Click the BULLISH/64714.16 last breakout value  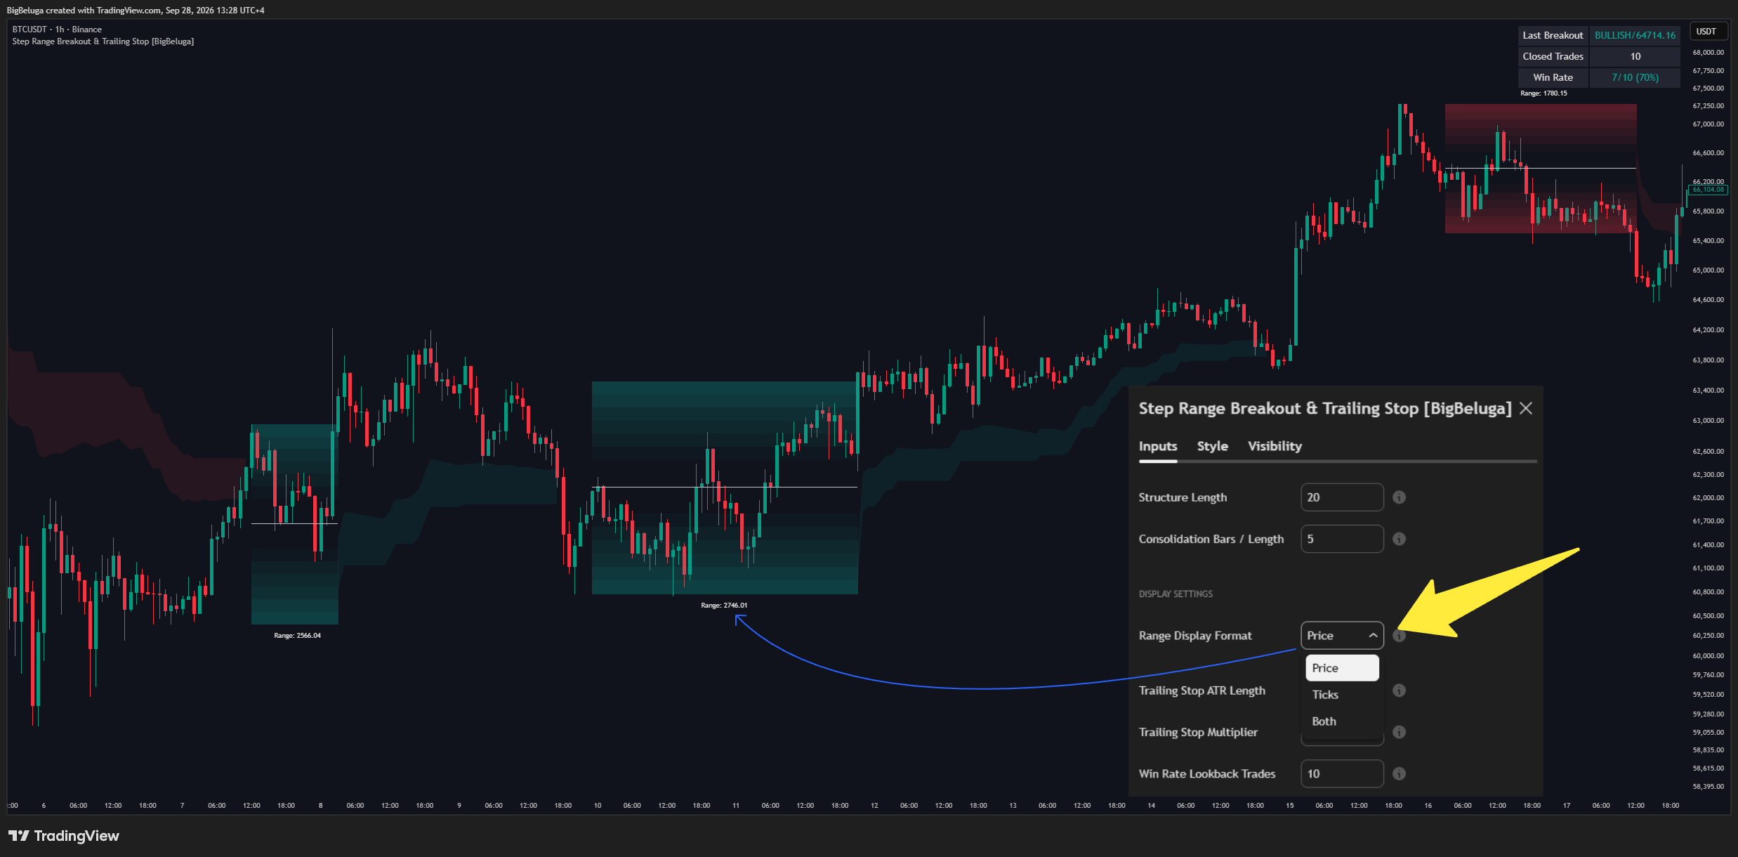[1635, 35]
